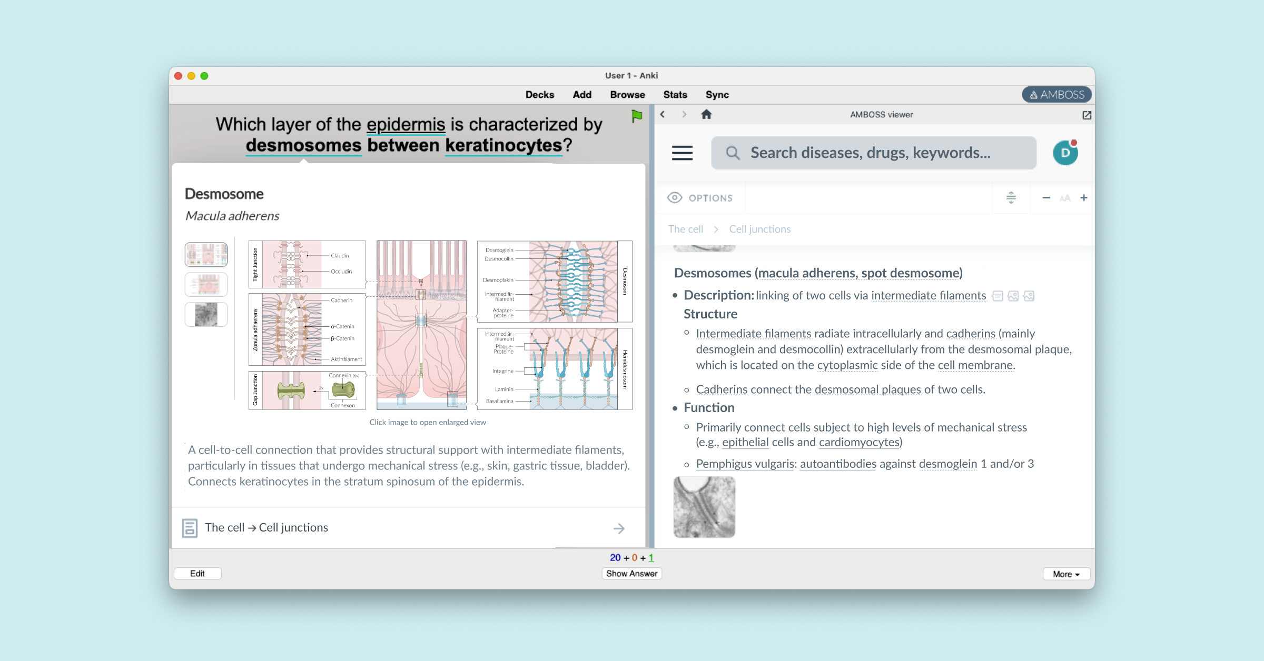Open The cell → Cell junctions article arrow
The width and height of the screenshot is (1264, 661).
coord(619,528)
